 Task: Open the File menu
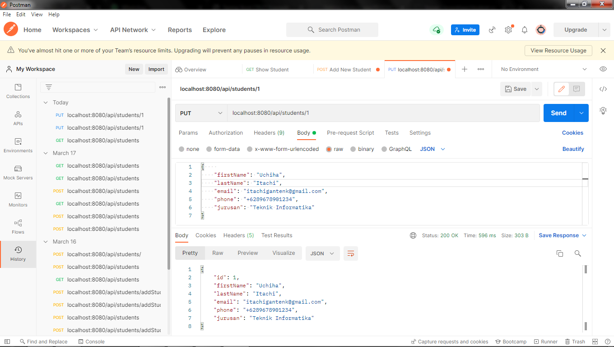pos(7,14)
